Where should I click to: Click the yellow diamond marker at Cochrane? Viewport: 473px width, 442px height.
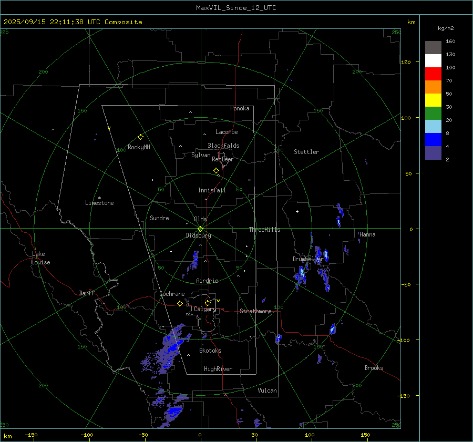click(x=180, y=304)
